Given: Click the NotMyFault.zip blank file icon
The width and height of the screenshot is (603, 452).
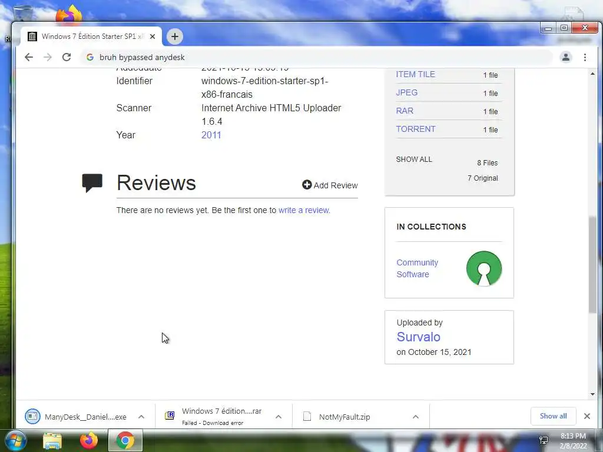Looking at the screenshot, I should [x=307, y=416].
